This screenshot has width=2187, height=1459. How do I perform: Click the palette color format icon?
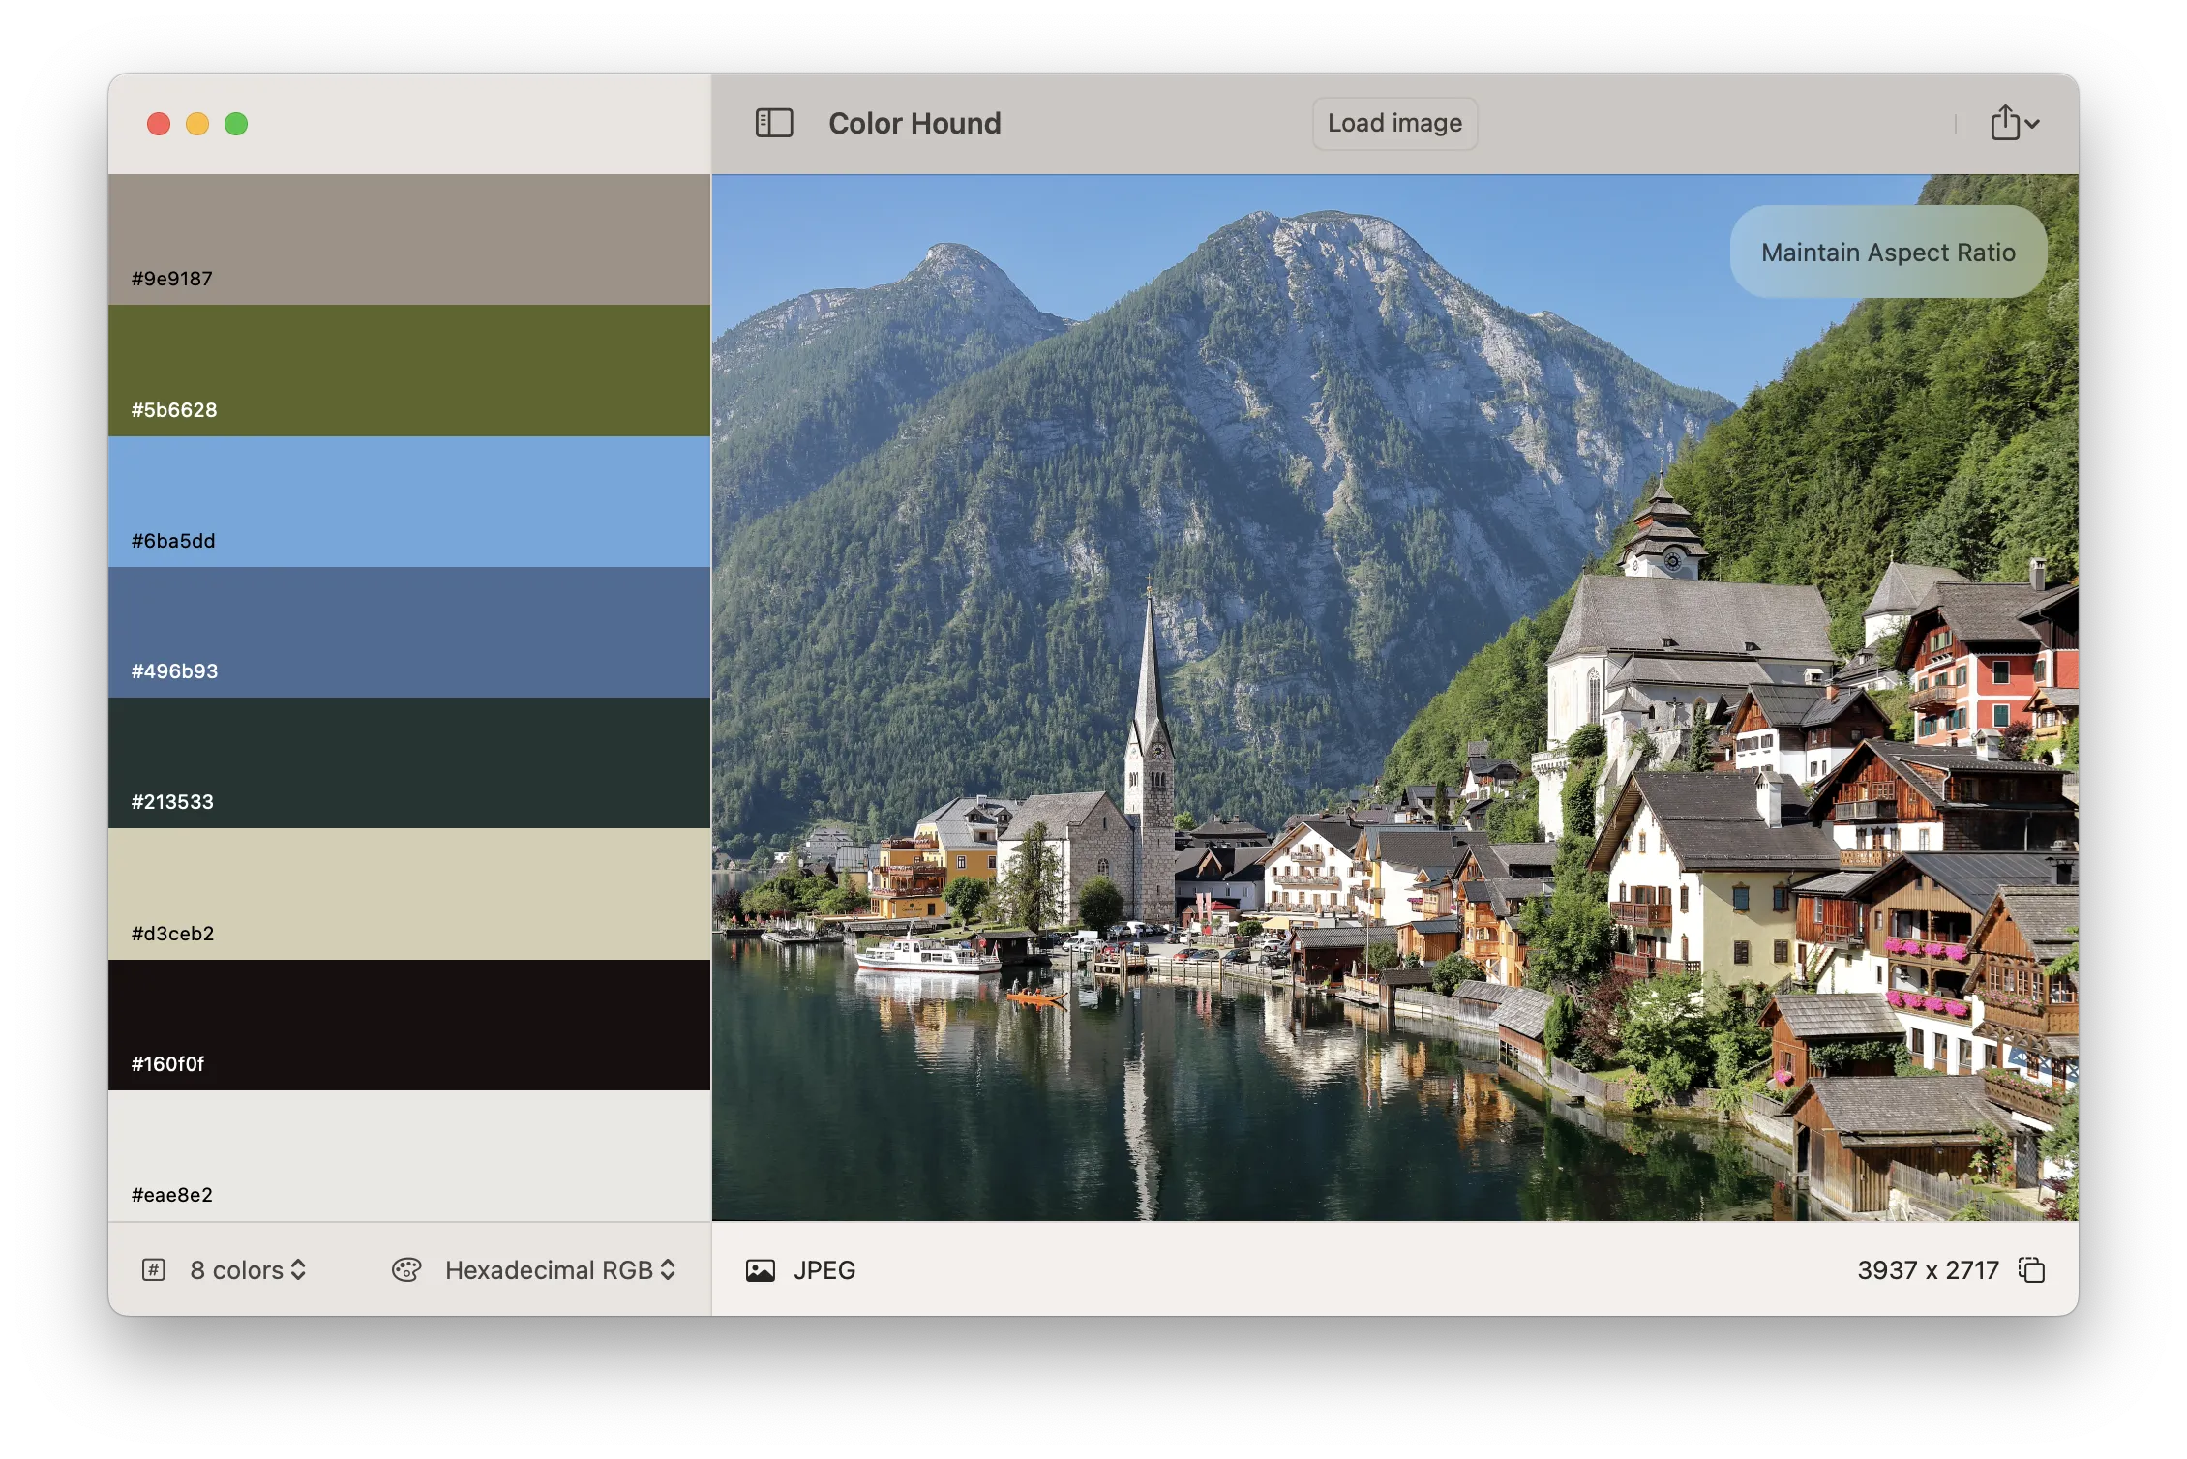(x=406, y=1269)
